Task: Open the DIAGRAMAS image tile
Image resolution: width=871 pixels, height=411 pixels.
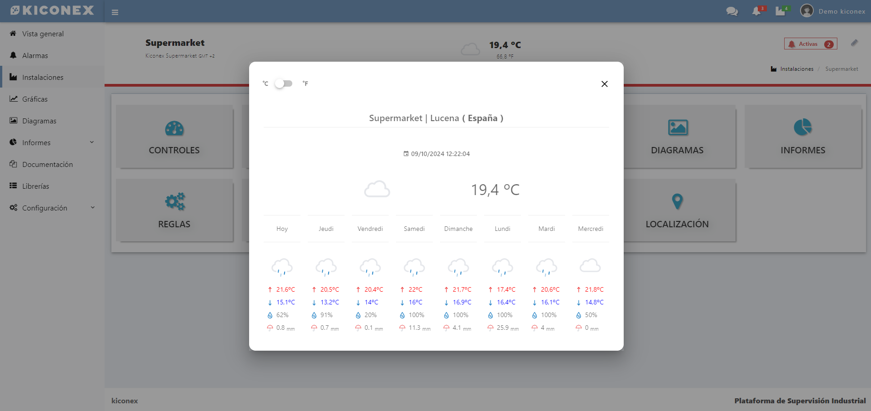Action: tap(677, 137)
